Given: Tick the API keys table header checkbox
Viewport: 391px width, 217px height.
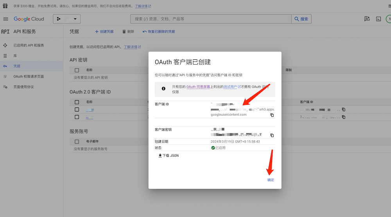Looking at the screenshot, I should click(x=77, y=70).
